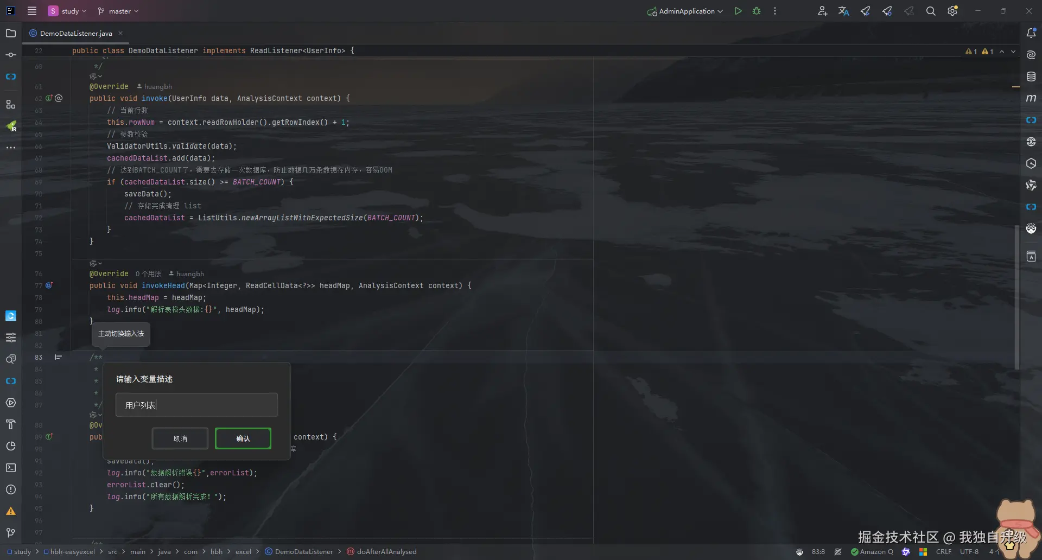Viewport: 1042px width, 560px height.
Task: Open the Git version control panel
Action: point(11,533)
